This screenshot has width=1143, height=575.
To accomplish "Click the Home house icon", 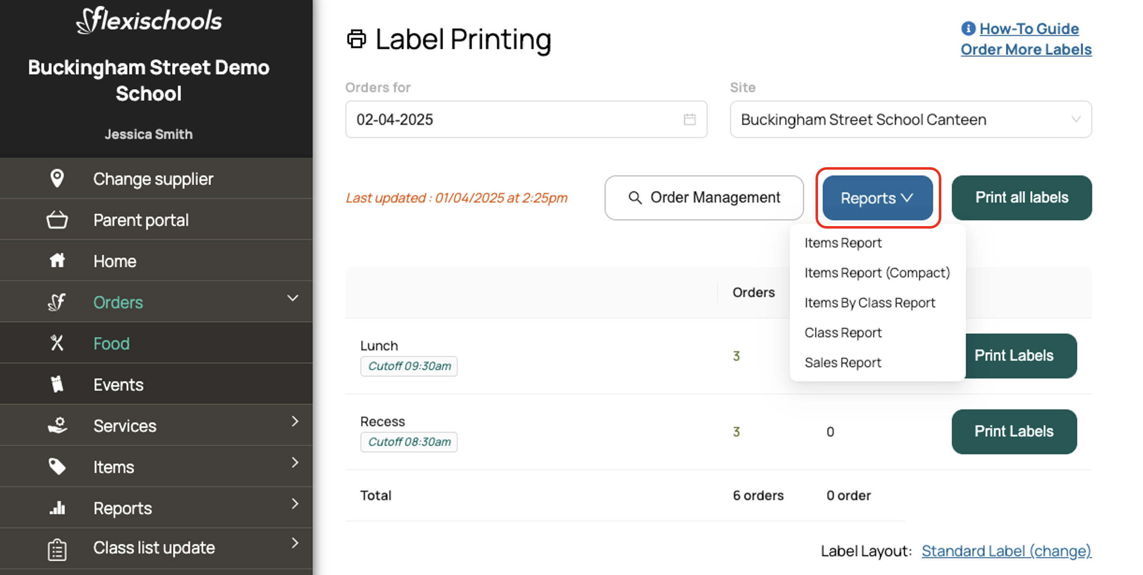I will (x=57, y=261).
